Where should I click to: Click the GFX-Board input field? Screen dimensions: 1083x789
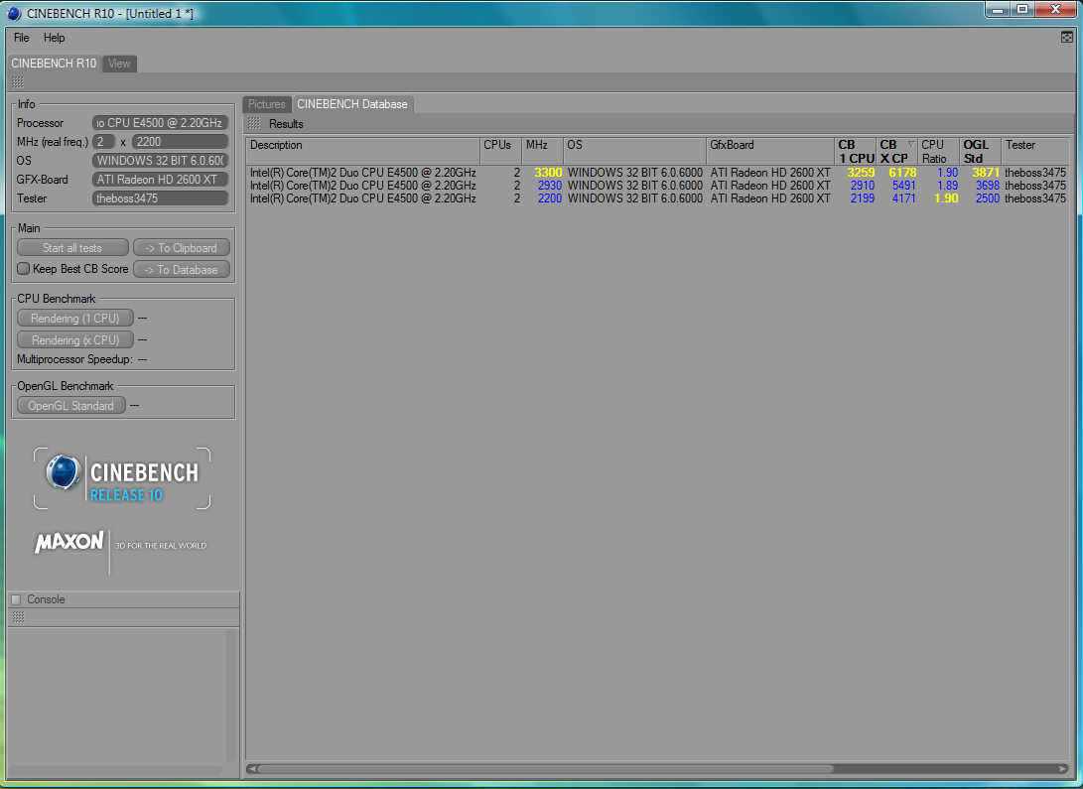coord(160,180)
